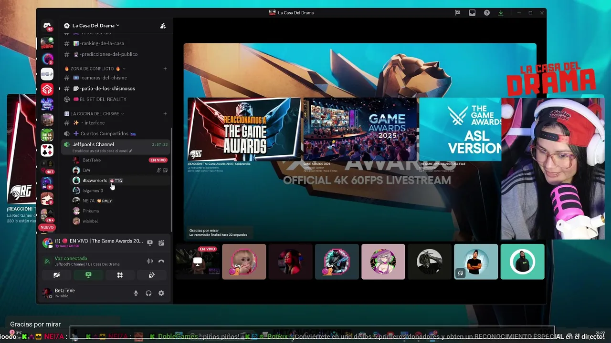
Task: Open the red hexagon logo server icon
Action: coord(47,89)
